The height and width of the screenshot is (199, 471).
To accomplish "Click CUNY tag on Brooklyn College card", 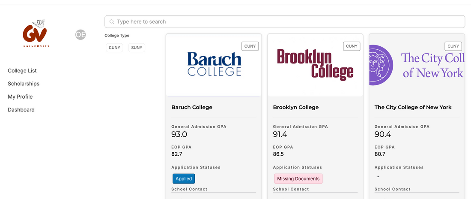I will point(352,46).
